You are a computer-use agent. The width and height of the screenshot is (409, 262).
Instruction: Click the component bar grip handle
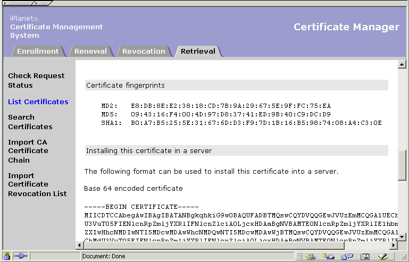coord(299,257)
